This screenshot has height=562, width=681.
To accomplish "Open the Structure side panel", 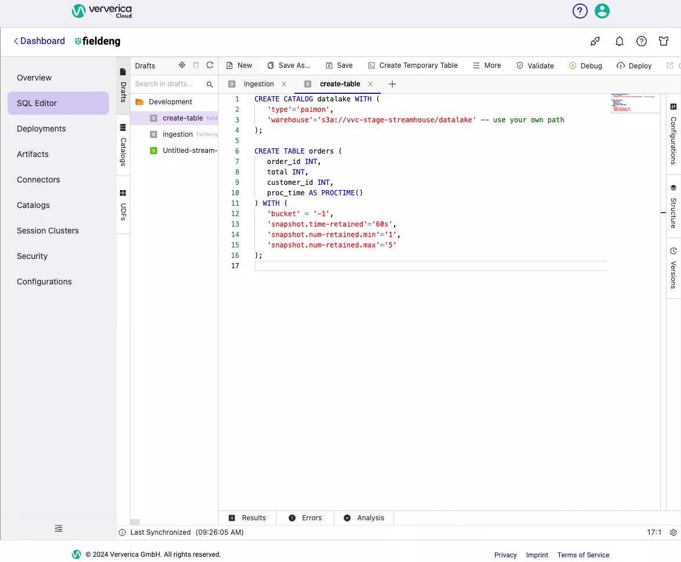I will tap(673, 206).
